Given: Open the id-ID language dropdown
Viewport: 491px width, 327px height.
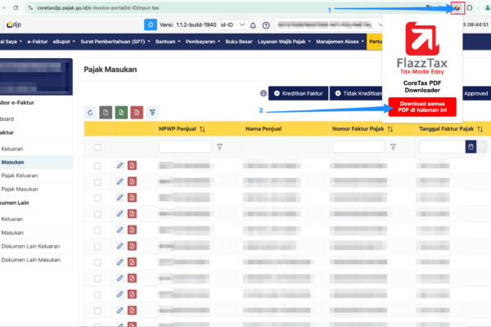Looking at the screenshot, I should 233,25.
